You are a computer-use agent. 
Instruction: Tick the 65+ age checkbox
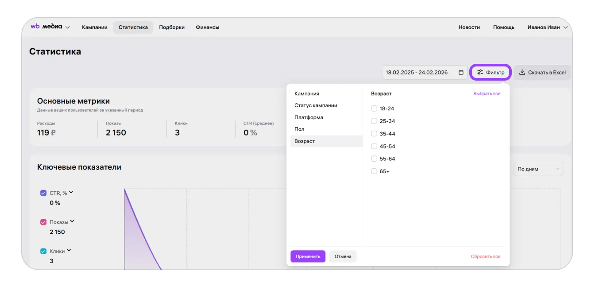coord(374,171)
